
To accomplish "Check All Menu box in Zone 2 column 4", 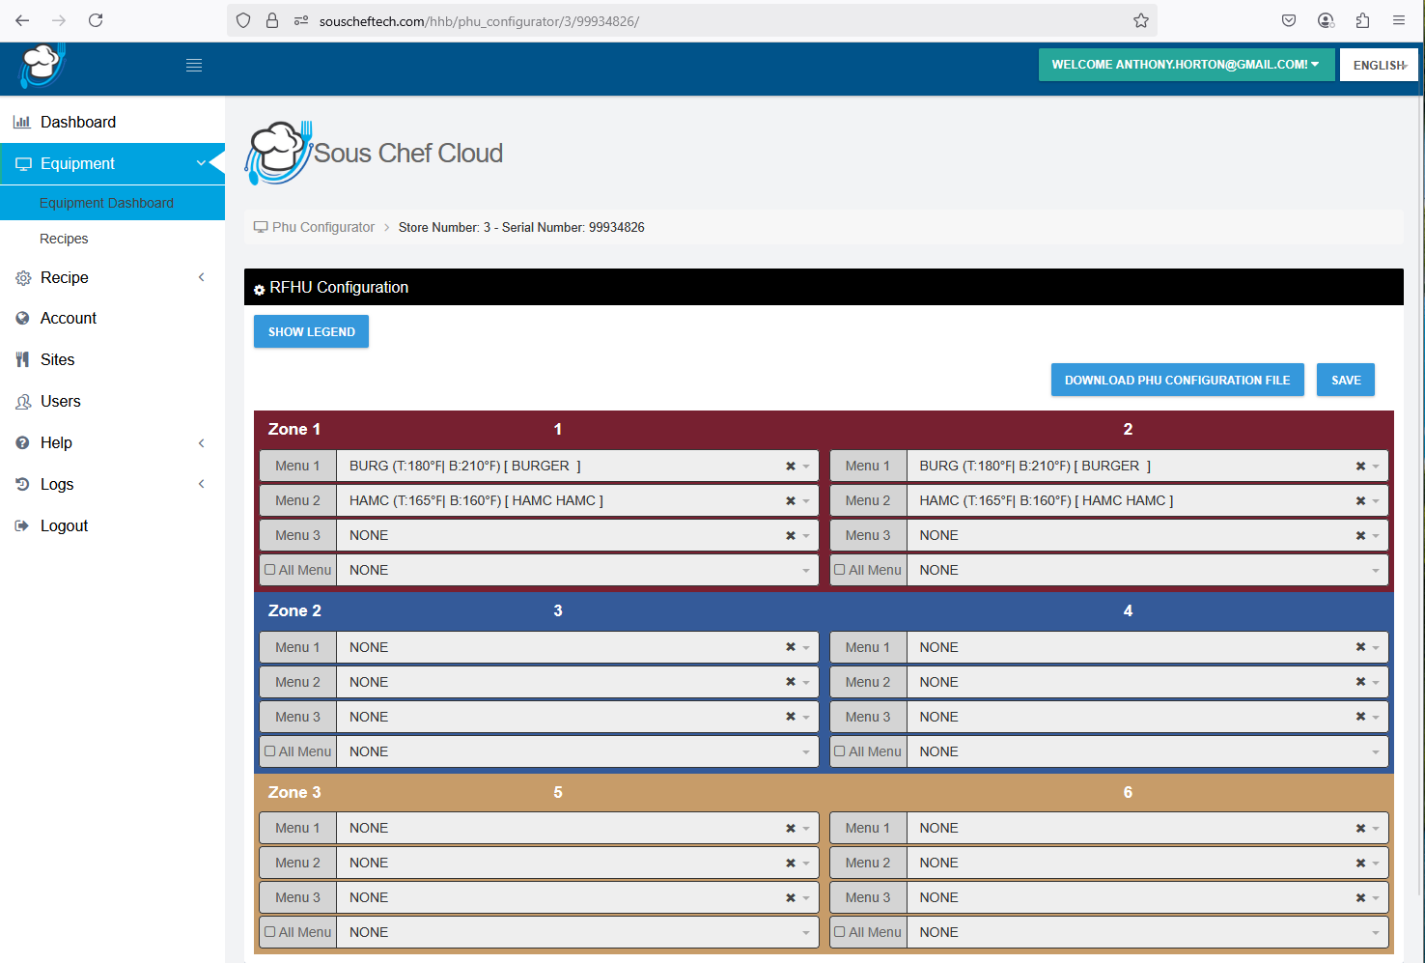I will pyautogui.click(x=840, y=751).
